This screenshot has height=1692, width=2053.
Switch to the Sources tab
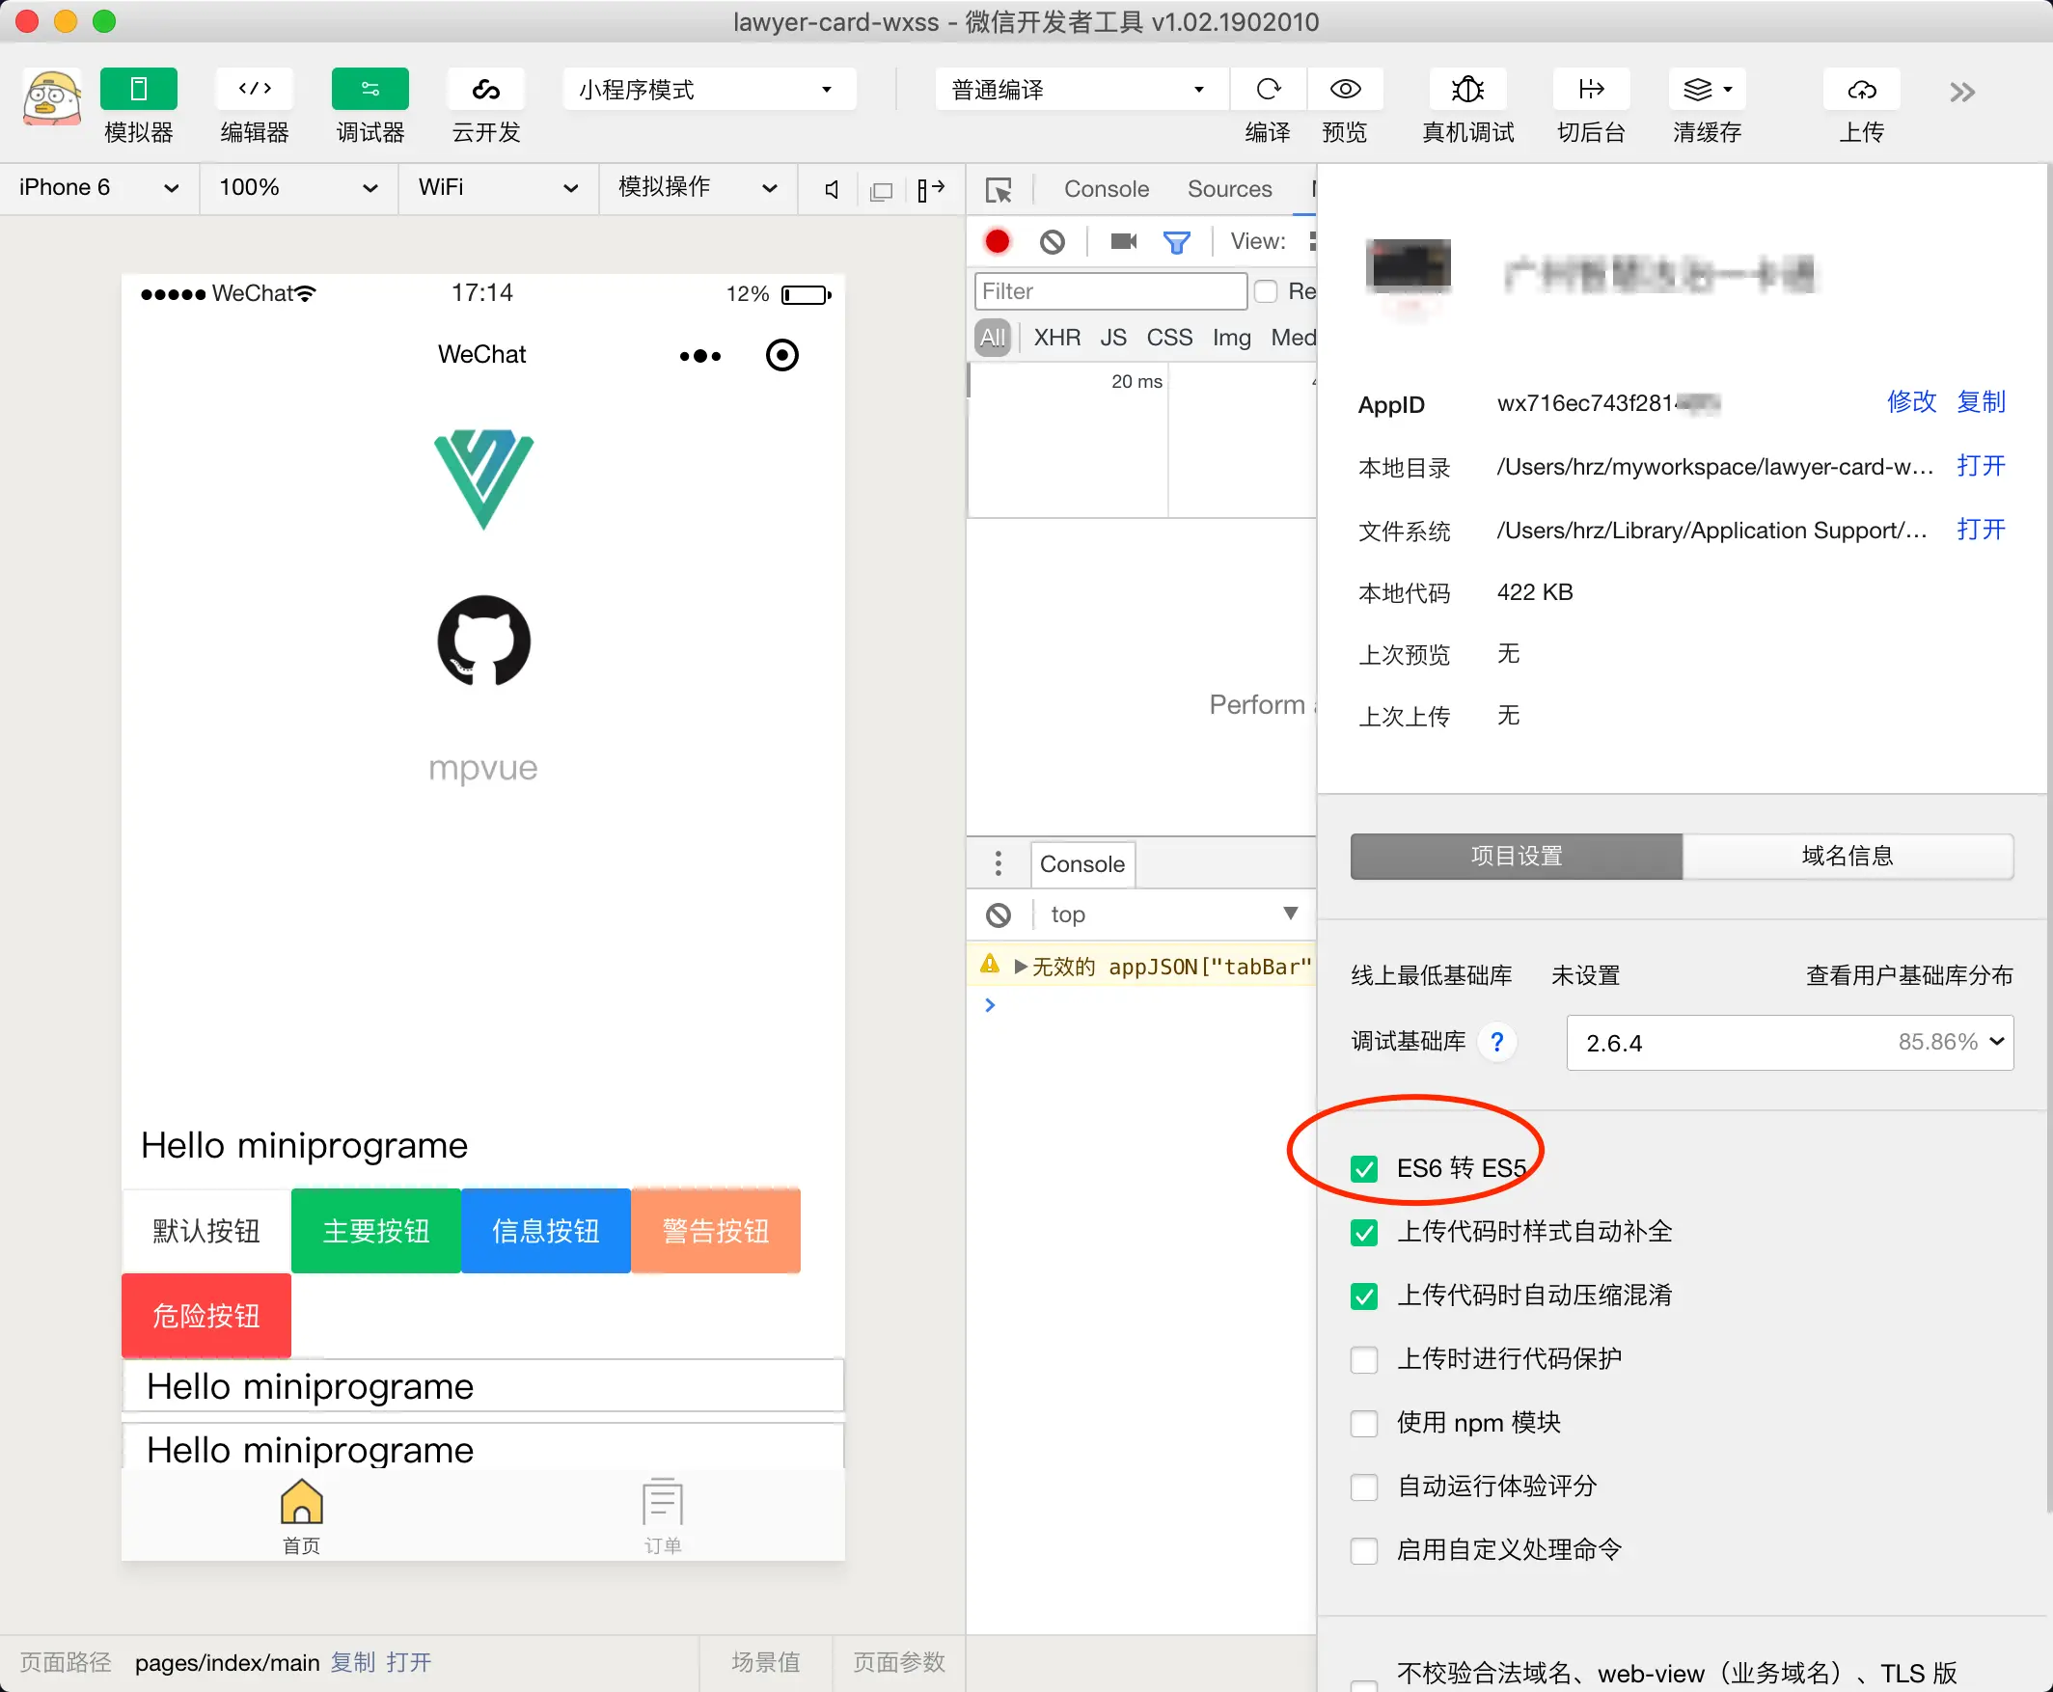tap(1229, 188)
